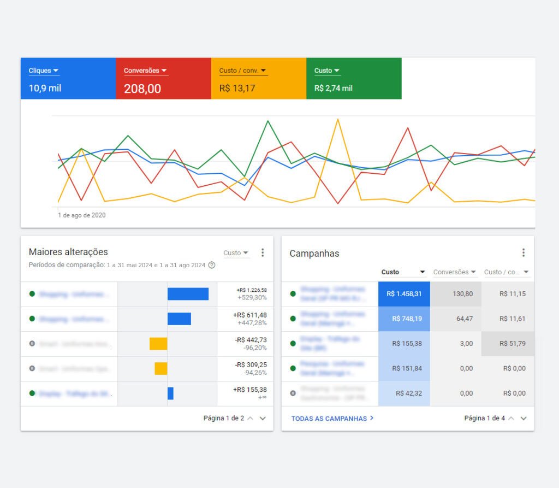Screen dimensions: 559x488
Task: Click campaign name in the R$ 1.458,31 row
Action: pos(332,294)
